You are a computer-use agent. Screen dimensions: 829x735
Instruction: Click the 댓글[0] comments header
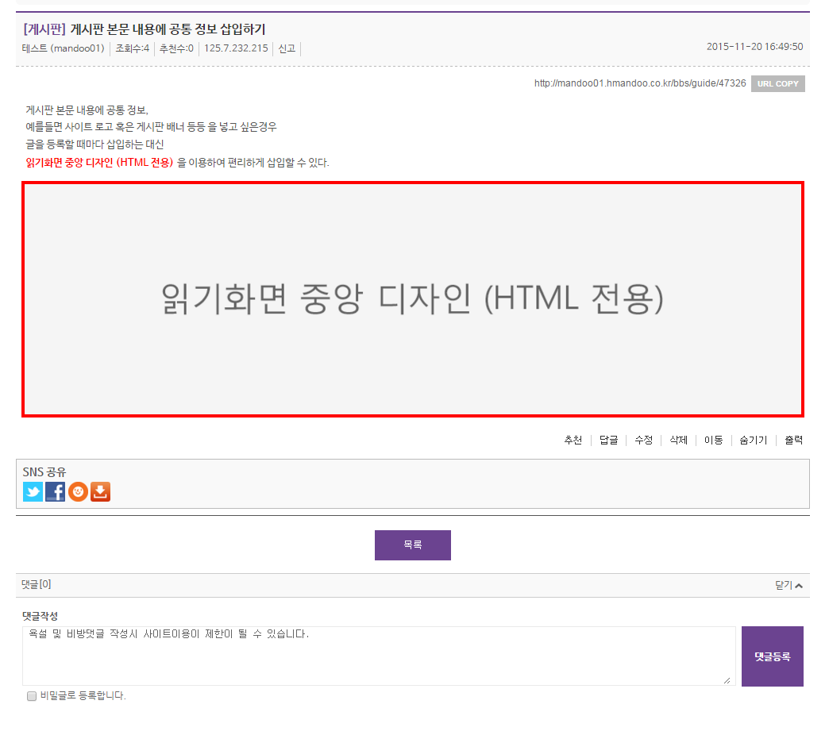[x=37, y=584]
